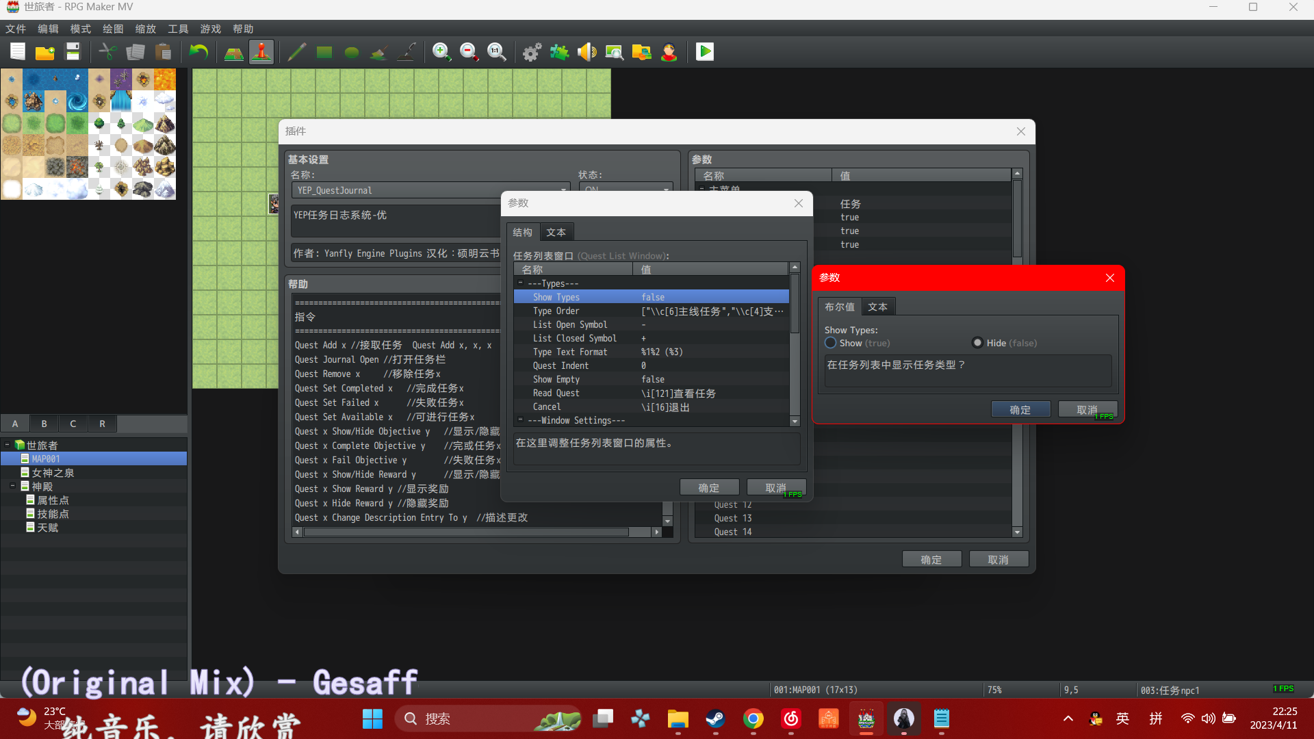Click the Zoom In magnifier icon
Screen dimensions: 1314x739
click(x=441, y=52)
